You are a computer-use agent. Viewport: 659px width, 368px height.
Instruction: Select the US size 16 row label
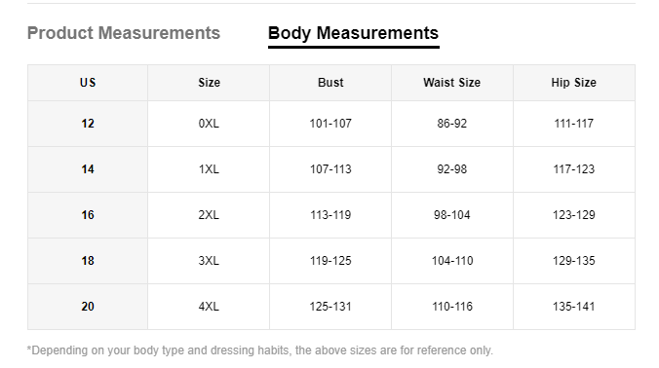click(x=88, y=215)
